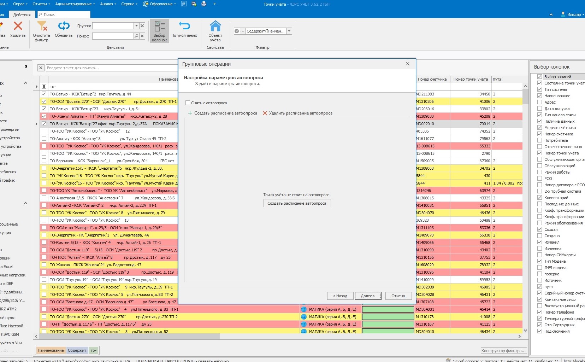Click the По умолчанию reset icon

click(x=184, y=26)
